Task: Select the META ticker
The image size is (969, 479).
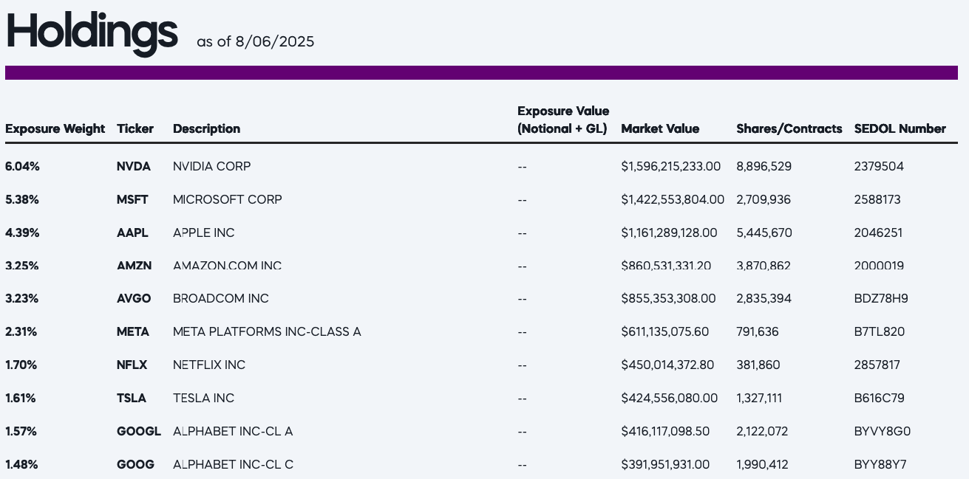Action: (x=133, y=331)
